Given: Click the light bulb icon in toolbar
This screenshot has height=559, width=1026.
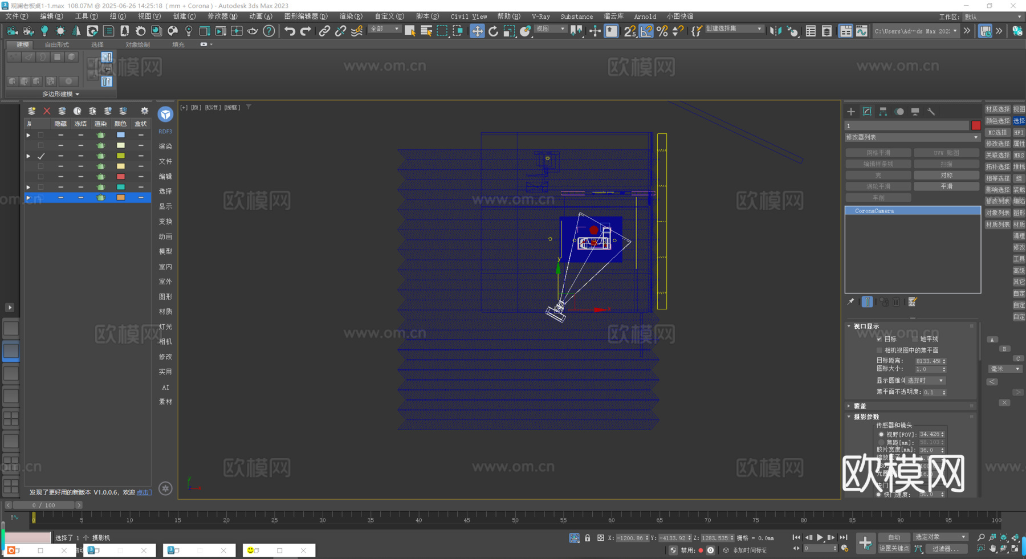Looking at the screenshot, I should [44, 31].
